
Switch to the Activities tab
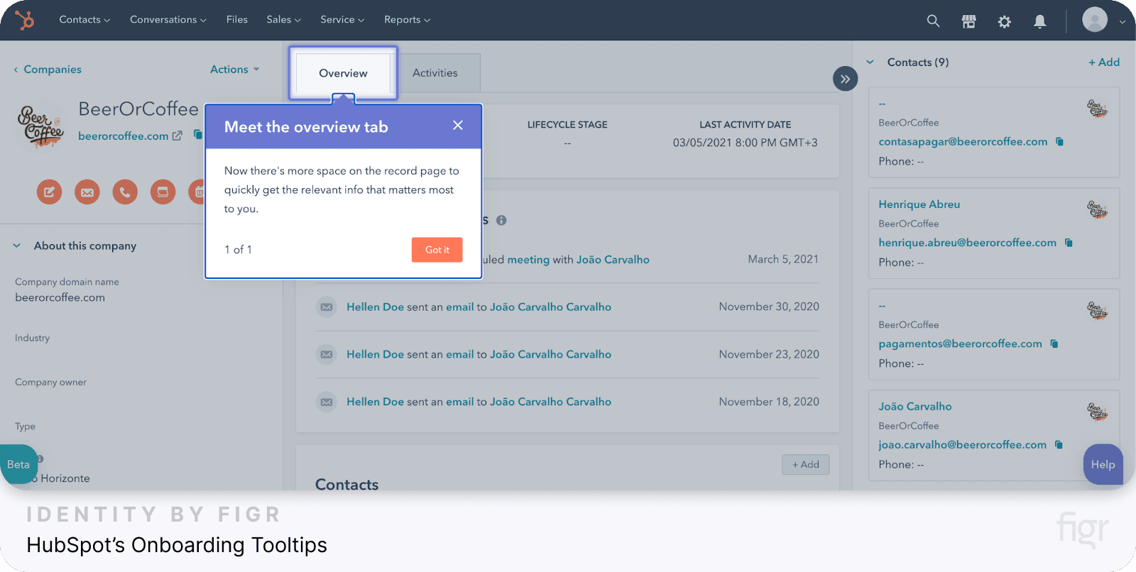pos(435,73)
